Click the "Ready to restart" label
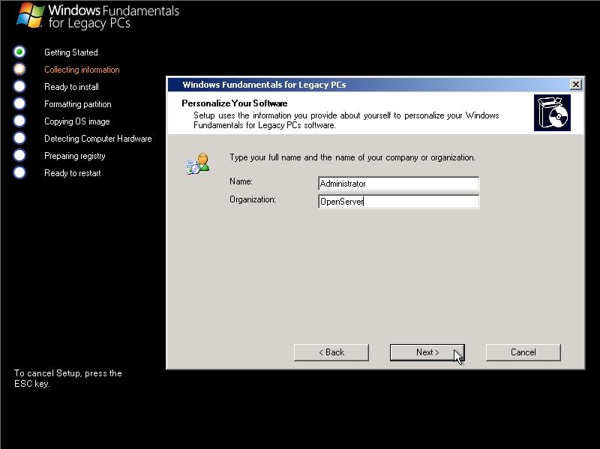The image size is (600, 449). pyautogui.click(x=72, y=173)
